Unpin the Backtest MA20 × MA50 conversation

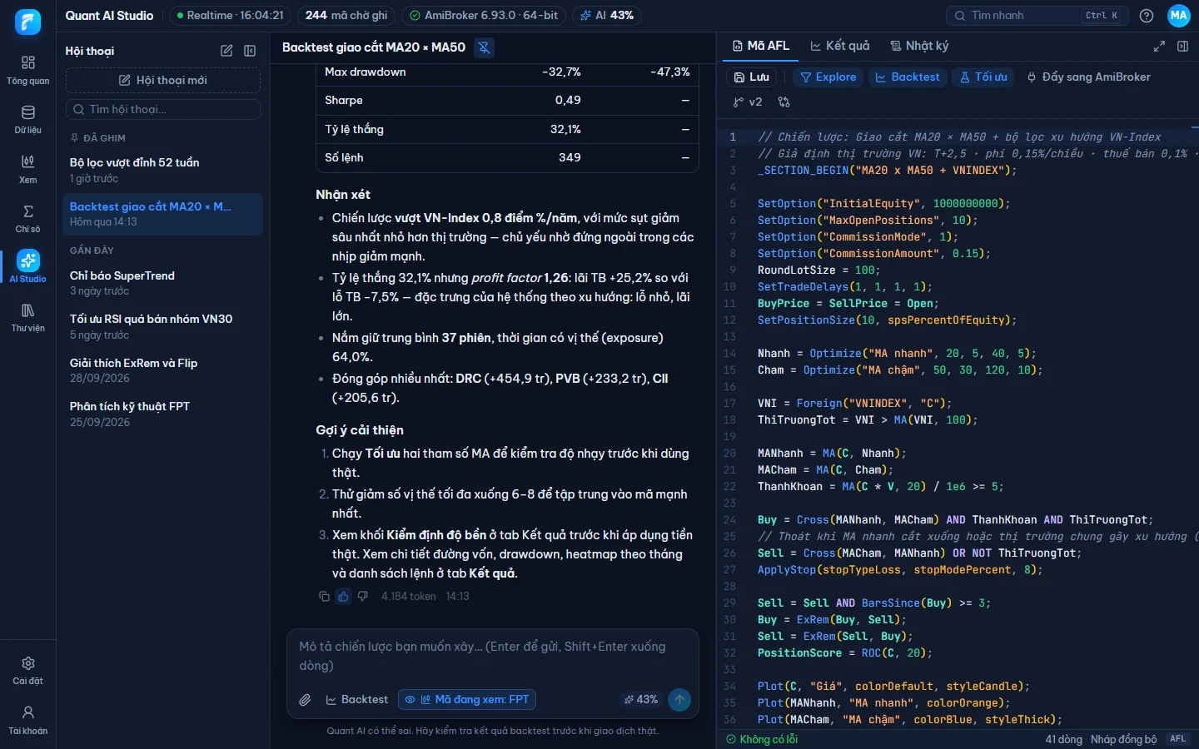484,47
